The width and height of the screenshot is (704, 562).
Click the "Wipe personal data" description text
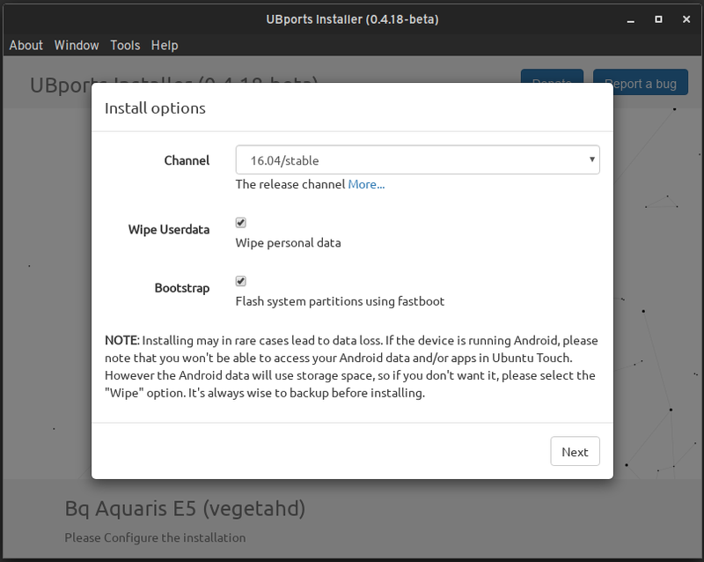[288, 242]
